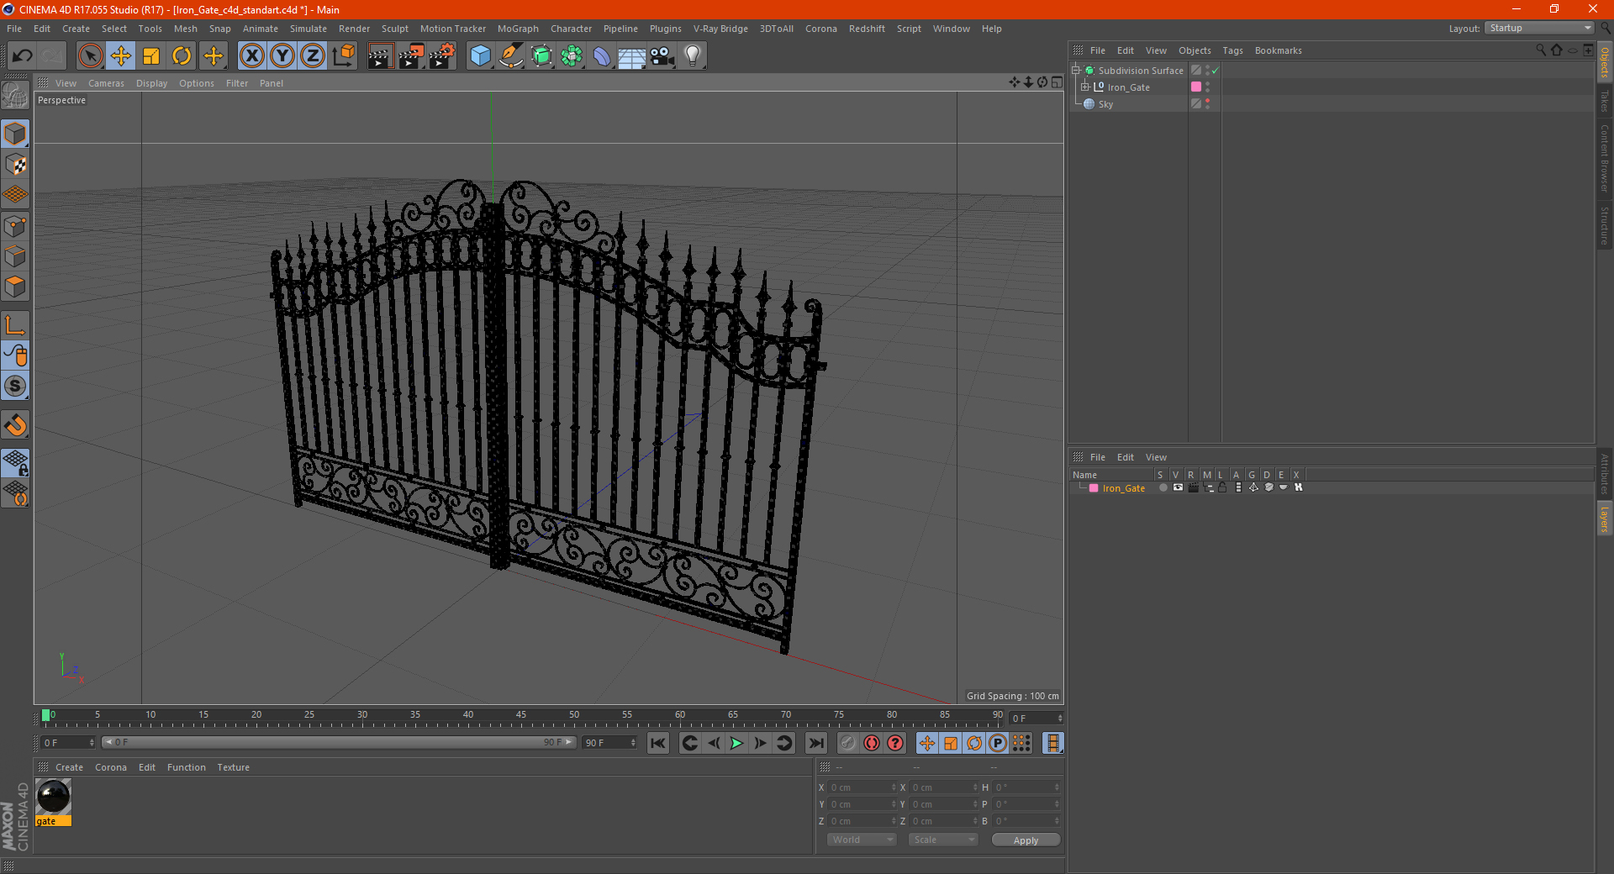The image size is (1614, 874).
Task: Open the MoGraph array objects icon
Action: [572, 56]
